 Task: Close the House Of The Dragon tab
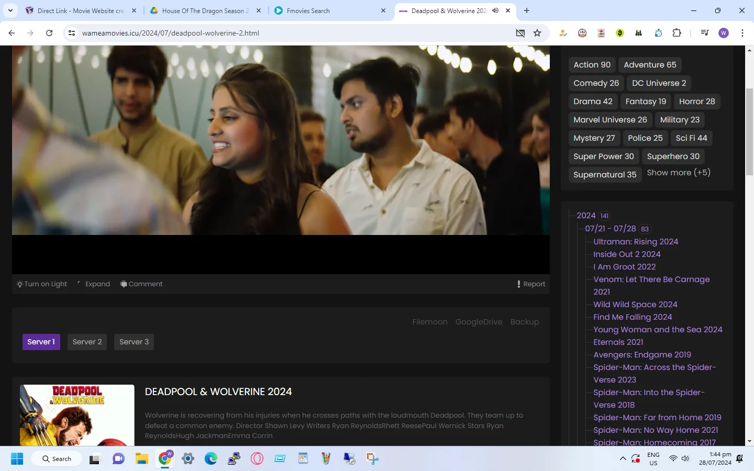click(x=259, y=10)
